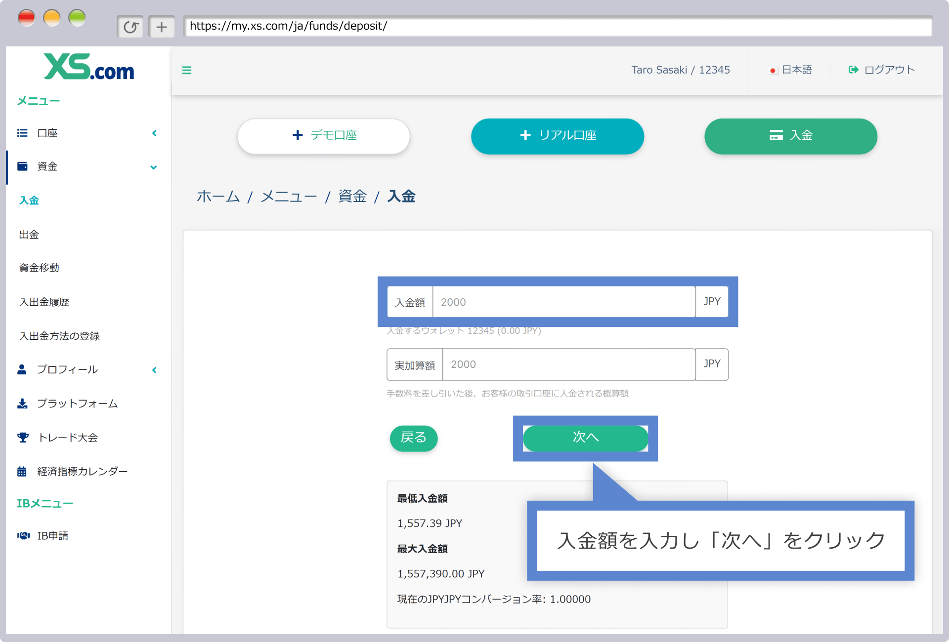Click the デモ口座 button
949x642 pixels.
click(x=324, y=136)
